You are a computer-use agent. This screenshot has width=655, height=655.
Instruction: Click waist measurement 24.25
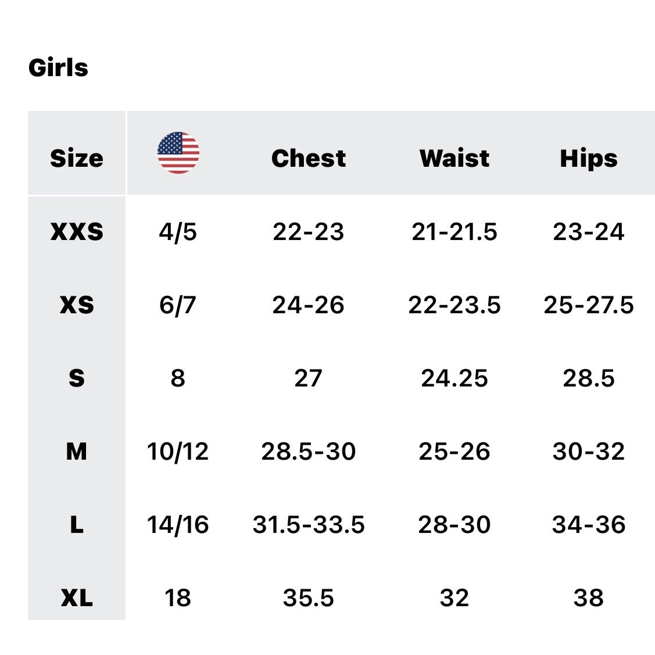(454, 378)
